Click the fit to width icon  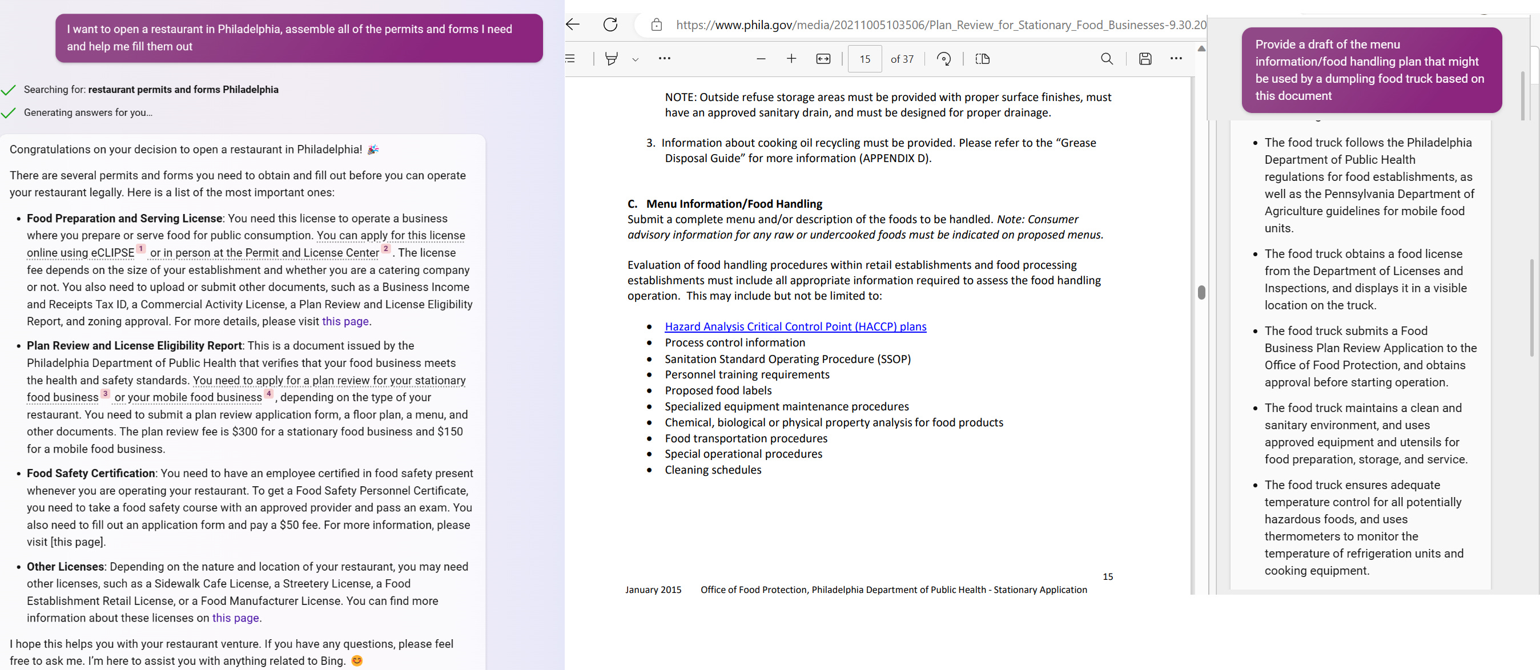click(x=823, y=59)
